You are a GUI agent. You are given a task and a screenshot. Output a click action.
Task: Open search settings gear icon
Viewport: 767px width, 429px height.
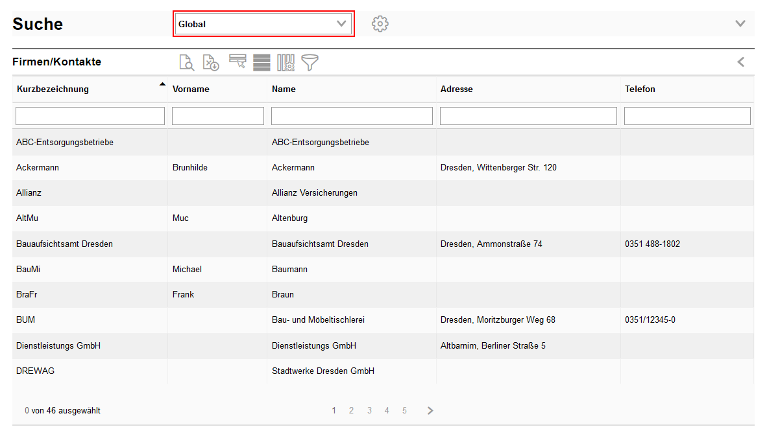point(380,24)
